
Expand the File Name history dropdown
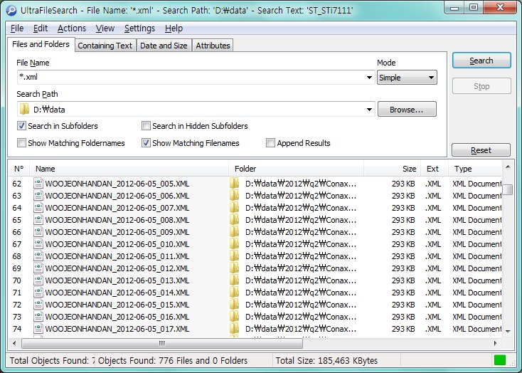(369, 78)
